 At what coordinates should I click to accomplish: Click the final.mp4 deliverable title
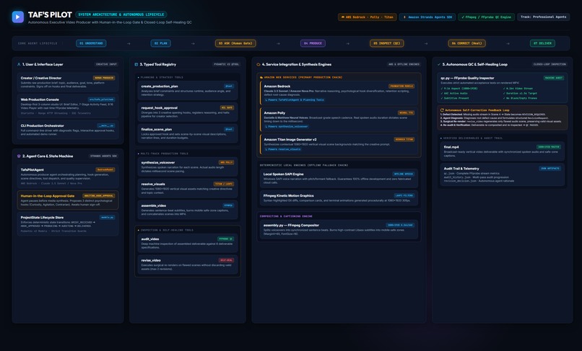coord(451,147)
